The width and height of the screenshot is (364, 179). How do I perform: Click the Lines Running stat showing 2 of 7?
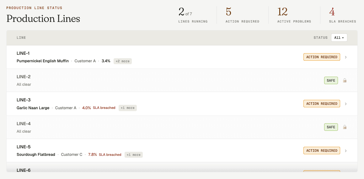[193, 15]
